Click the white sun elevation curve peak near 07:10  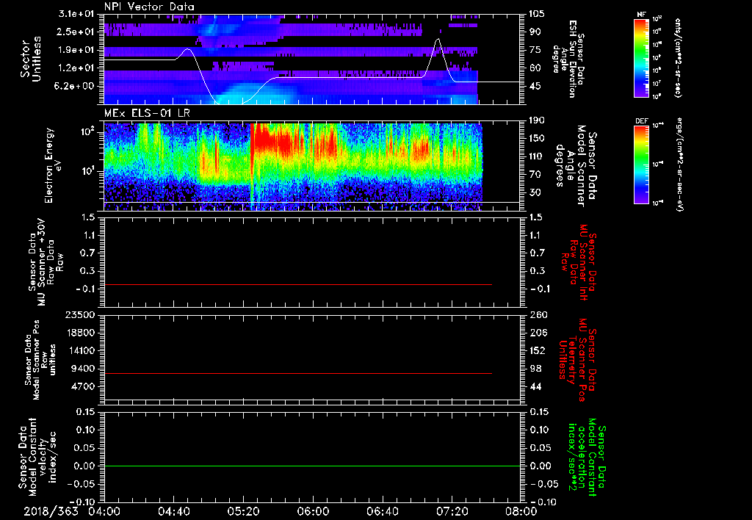438,40
